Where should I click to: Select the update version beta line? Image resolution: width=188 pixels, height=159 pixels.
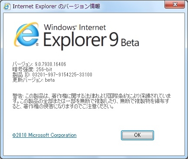34,80
